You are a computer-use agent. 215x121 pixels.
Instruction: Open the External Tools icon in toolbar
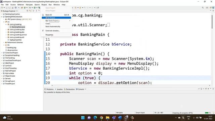pos(39,8)
